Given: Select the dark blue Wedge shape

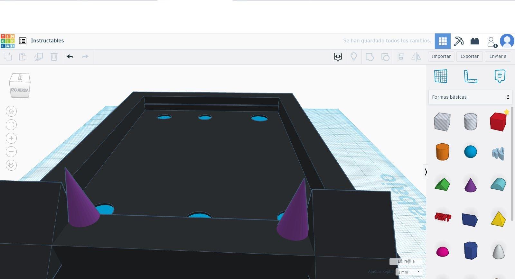Looking at the screenshot, I should [470, 220].
